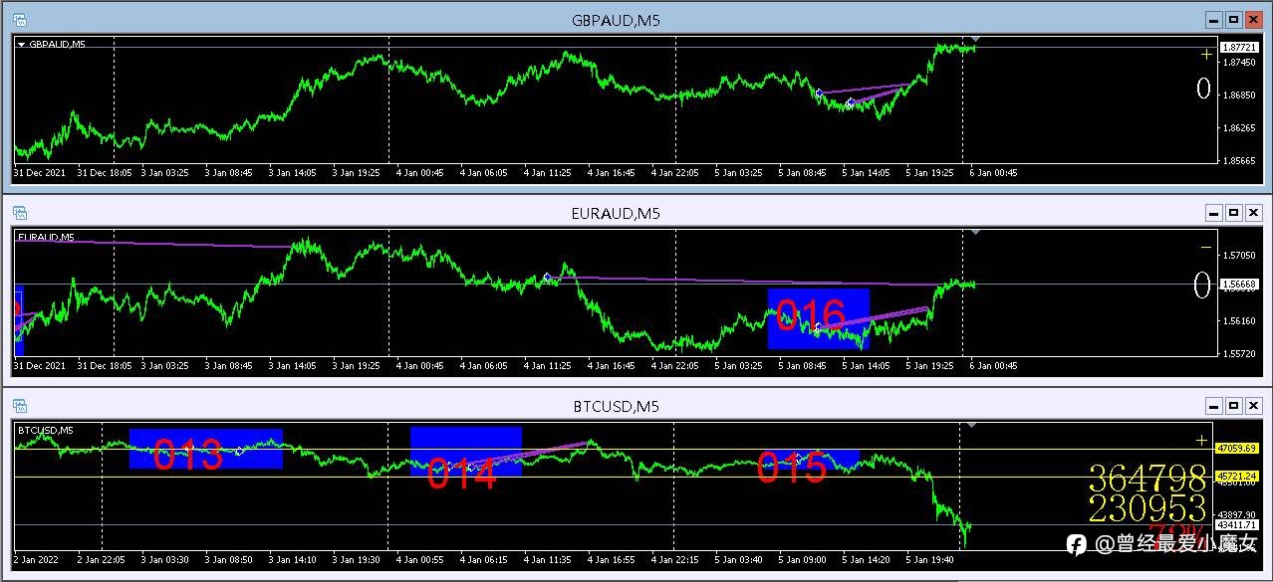The height and width of the screenshot is (582, 1273).
Task: Maximize the EURAUD,M5 chart window
Action: [1233, 212]
